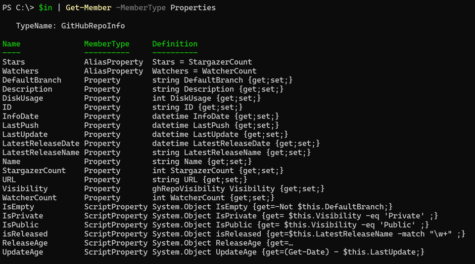The width and height of the screenshot is (475, 264).
Task: Click the -MemberType parameter text
Action: click(x=141, y=8)
